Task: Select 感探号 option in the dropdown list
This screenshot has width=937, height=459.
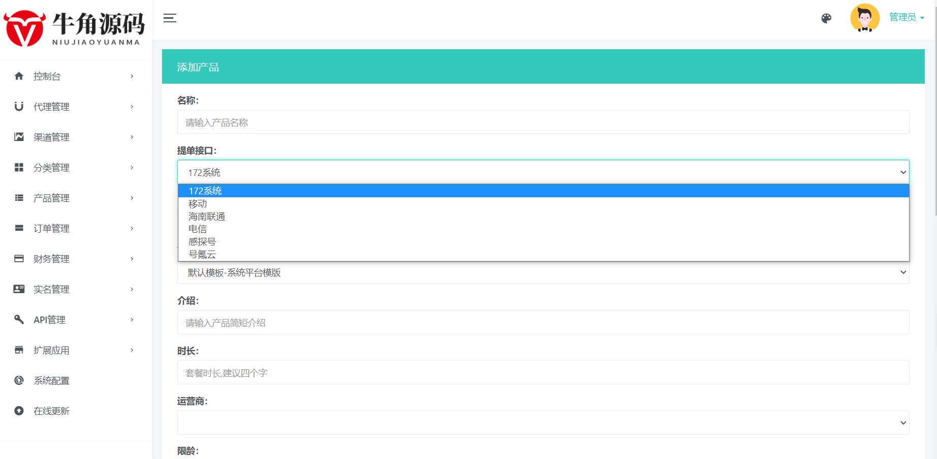Action: click(x=543, y=241)
